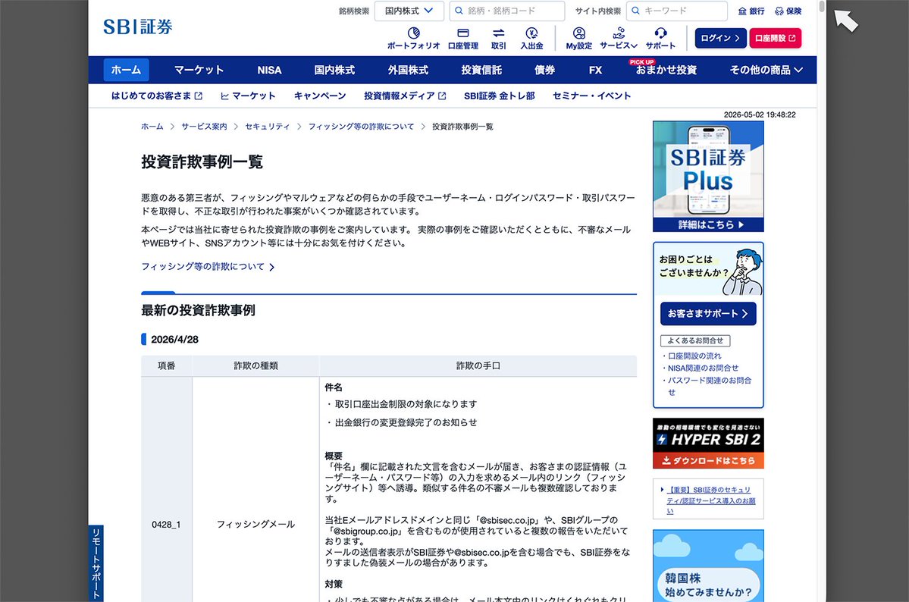Open the HYPER SBI 2 download banner
Image resolution: width=909 pixels, height=602 pixels.
(x=708, y=443)
